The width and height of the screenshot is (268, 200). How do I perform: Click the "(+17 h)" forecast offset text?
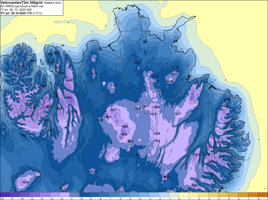pos(37,13)
